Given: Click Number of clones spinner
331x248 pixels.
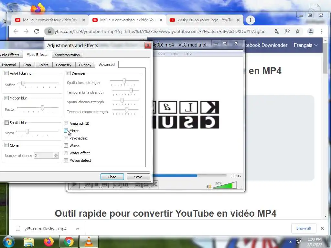Looking at the screenshot, I should point(46,156).
